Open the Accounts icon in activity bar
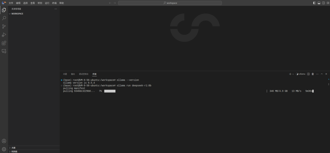330x153 pixels. coord(4,141)
